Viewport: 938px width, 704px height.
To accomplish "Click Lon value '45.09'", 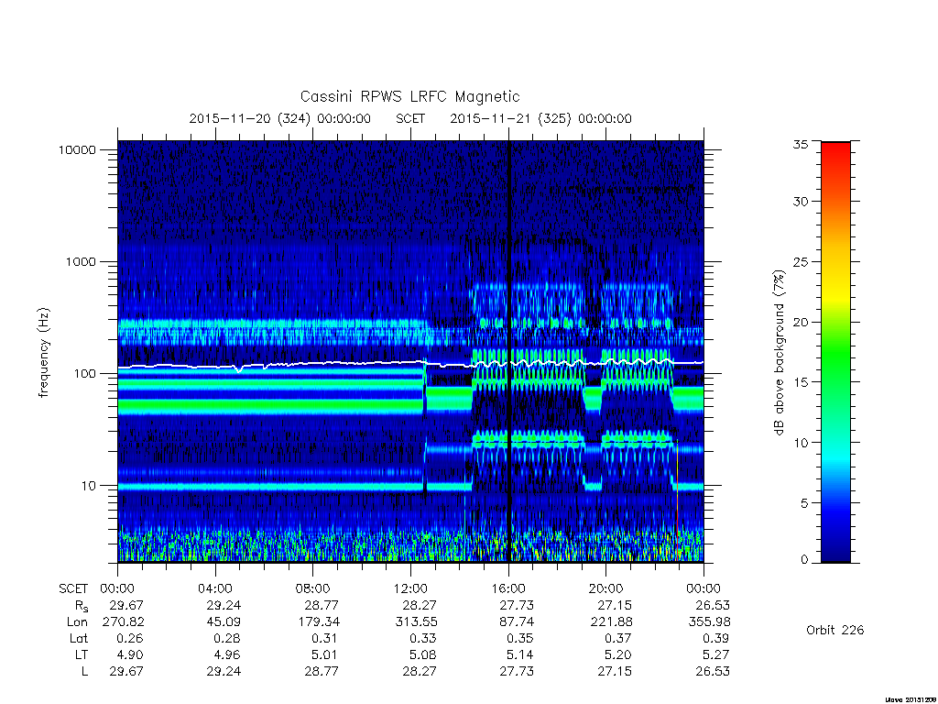I will click(x=224, y=622).
